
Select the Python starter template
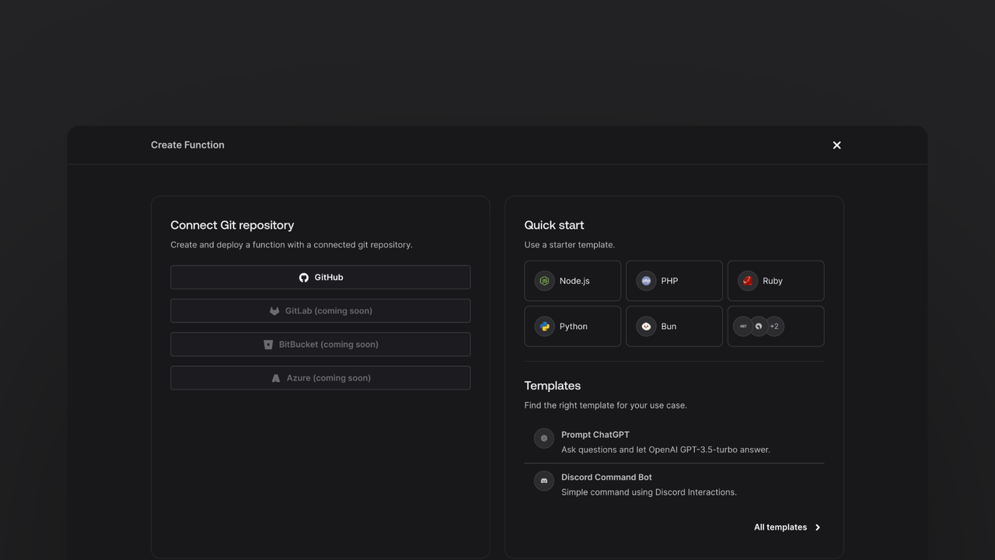tap(573, 326)
